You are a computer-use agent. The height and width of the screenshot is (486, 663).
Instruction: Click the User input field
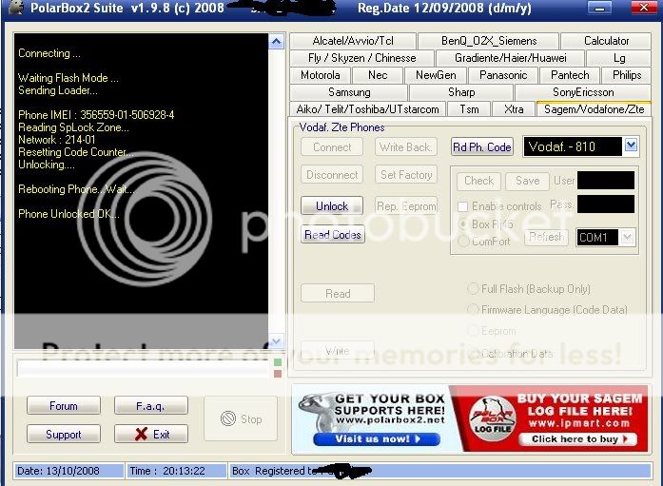pyautogui.click(x=606, y=181)
